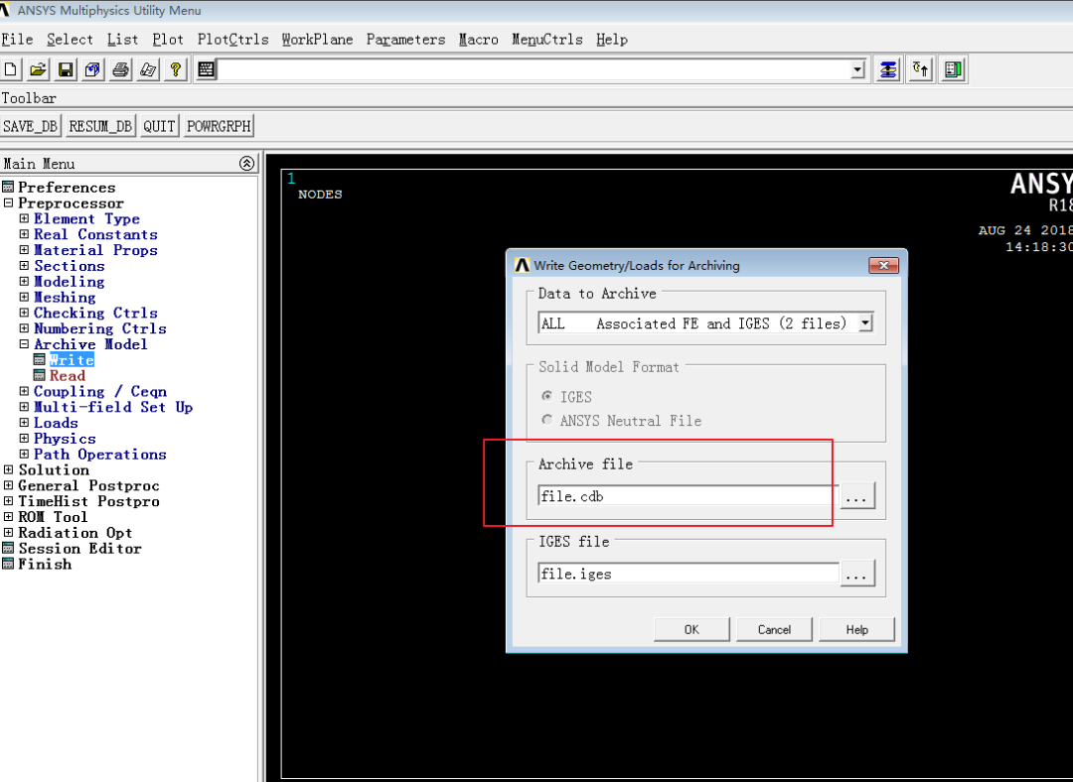Click the SAVE_DB toolbar button
1073x782 pixels.
pos(31,126)
